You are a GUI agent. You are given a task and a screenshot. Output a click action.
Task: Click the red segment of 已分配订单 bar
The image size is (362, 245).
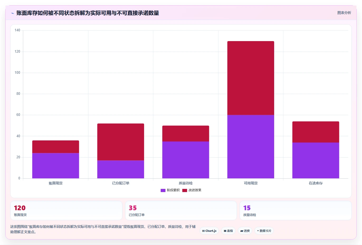point(121,142)
